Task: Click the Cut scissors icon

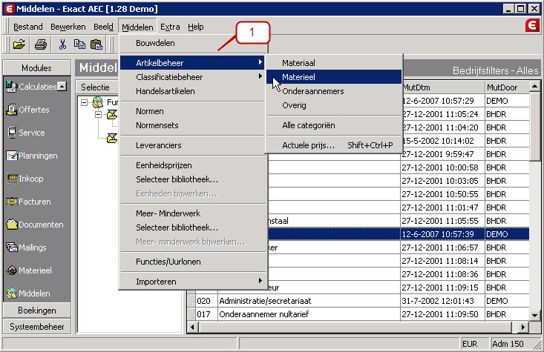Action: point(62,44)
